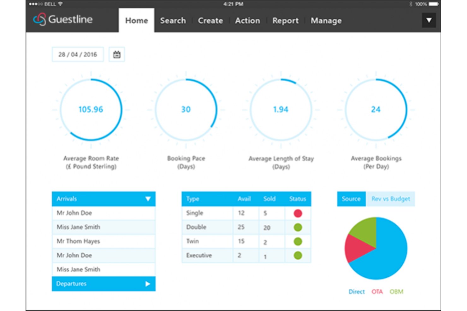This screenshot has width=467, height=311.
Task: Open the top-right dropdown menu arrow
Action: point(429,20)
